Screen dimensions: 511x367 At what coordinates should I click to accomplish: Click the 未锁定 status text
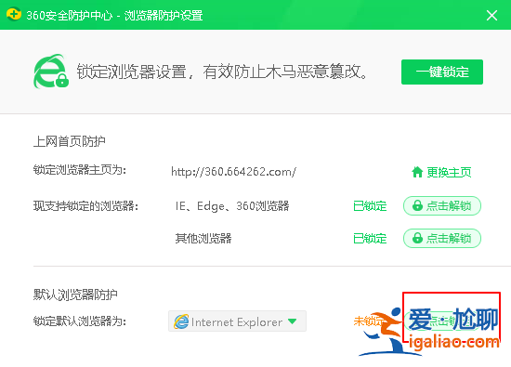(x=369, y=321)
